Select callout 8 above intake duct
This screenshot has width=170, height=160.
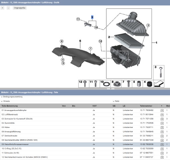(62, 41)
